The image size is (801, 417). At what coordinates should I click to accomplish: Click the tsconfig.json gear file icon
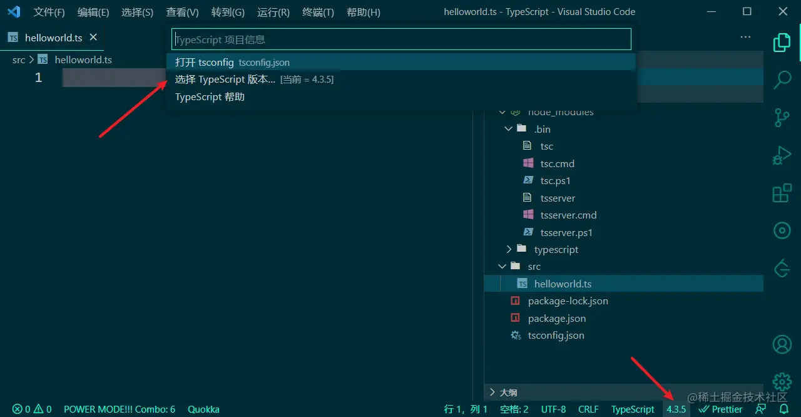pyautogui.click(x=516, y=335)
